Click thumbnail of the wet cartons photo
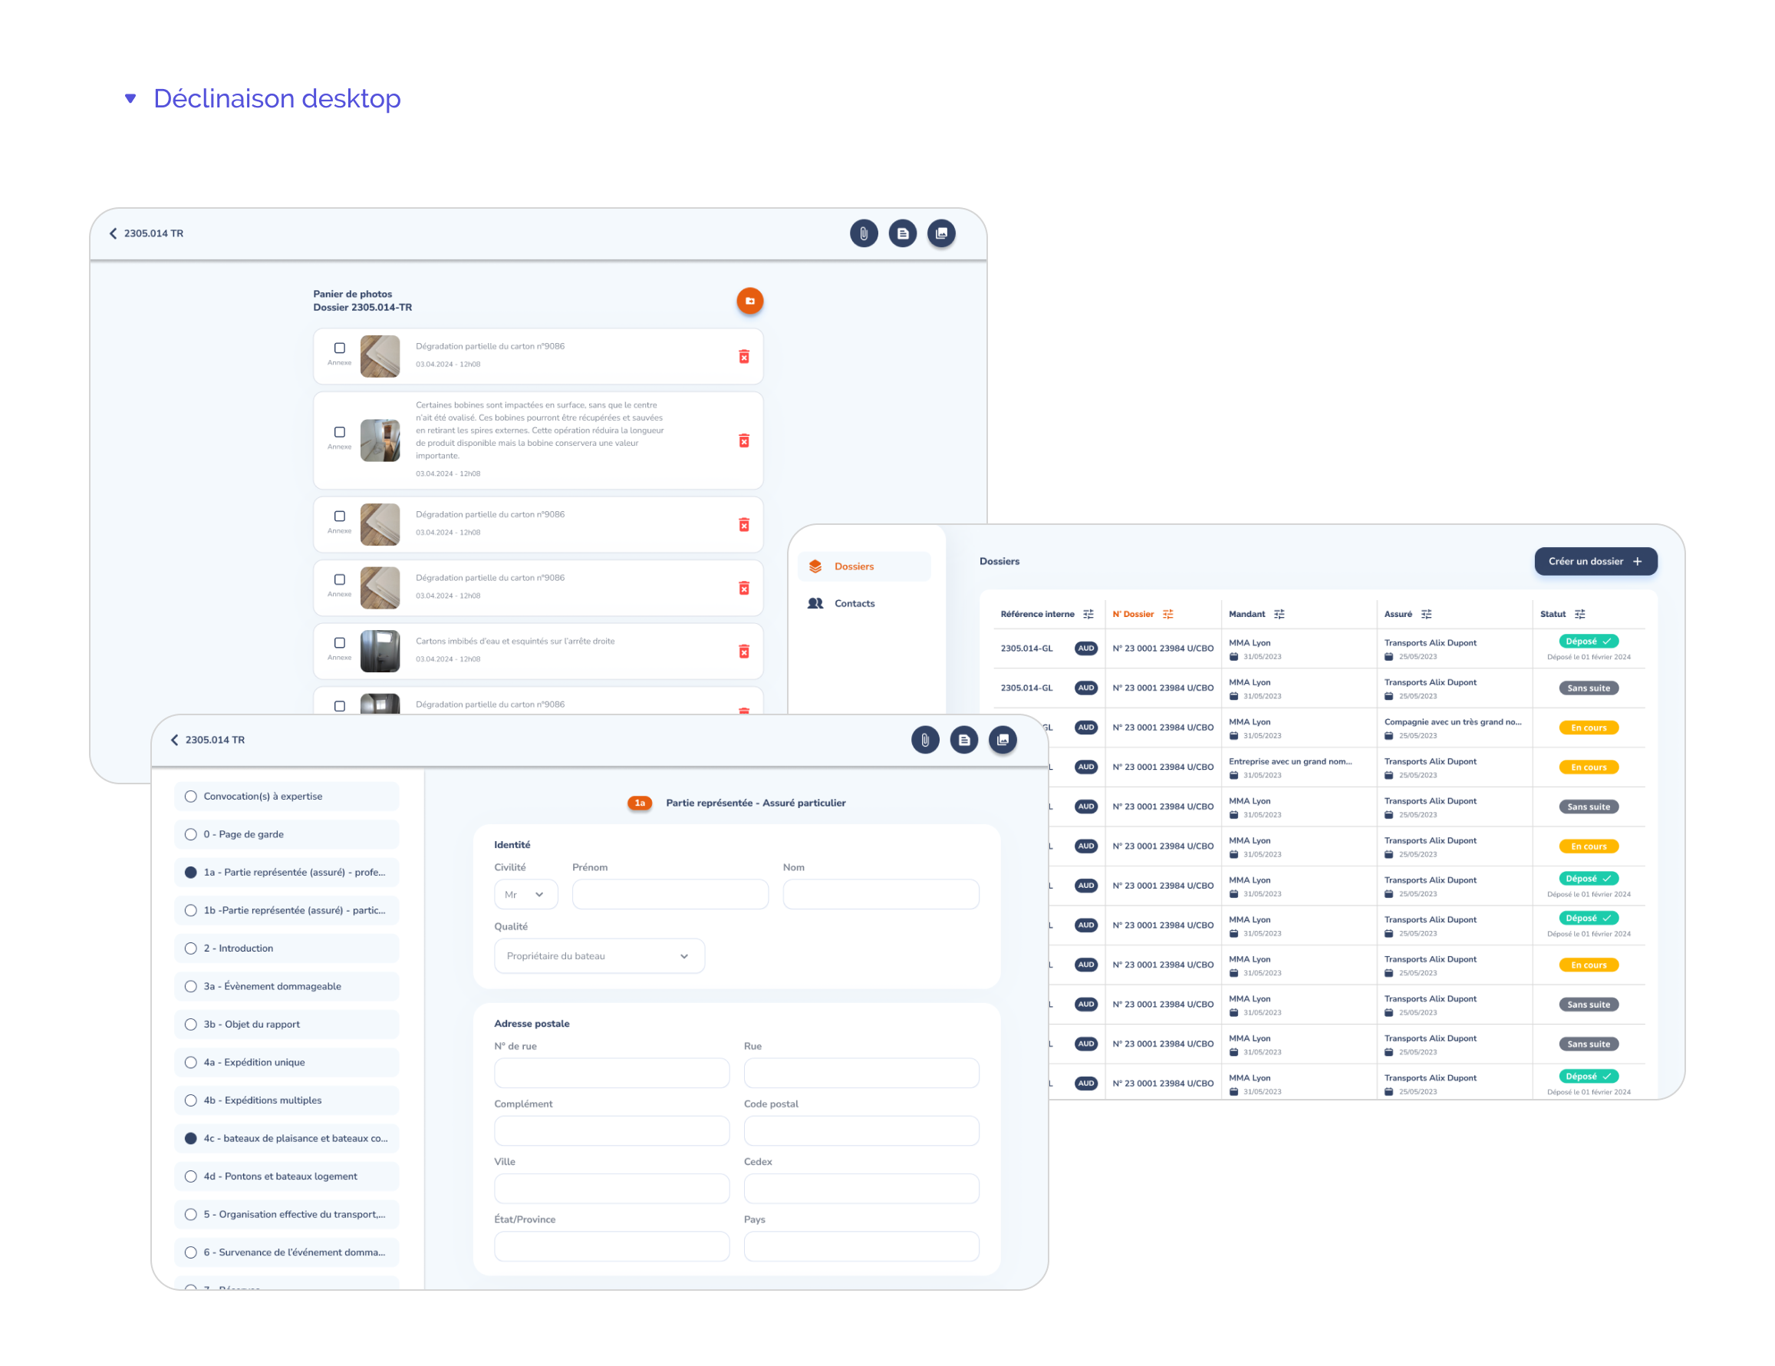1775x1366 pixels. tap(380, 652)
